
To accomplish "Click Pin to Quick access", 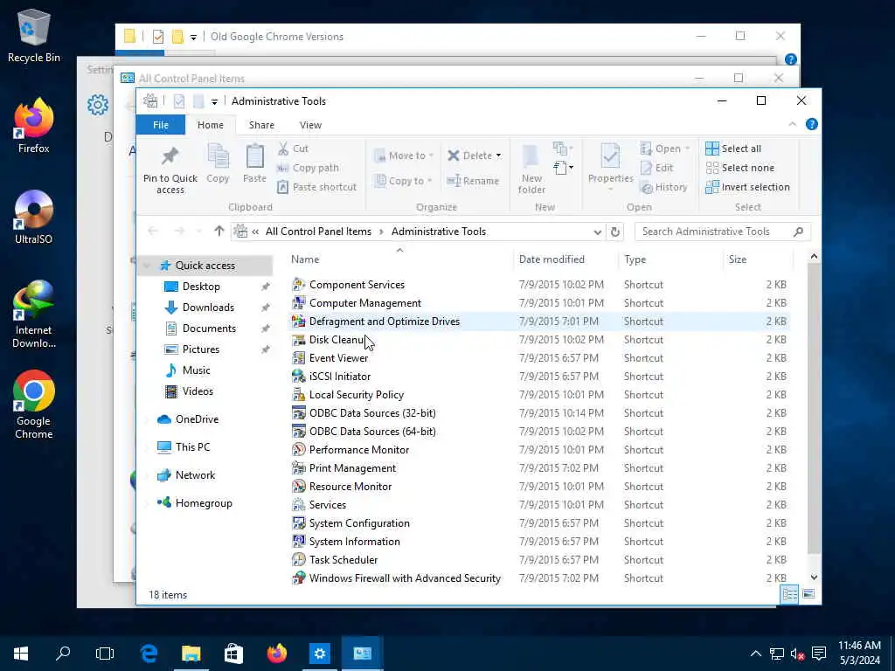I will tap(170, 170).
